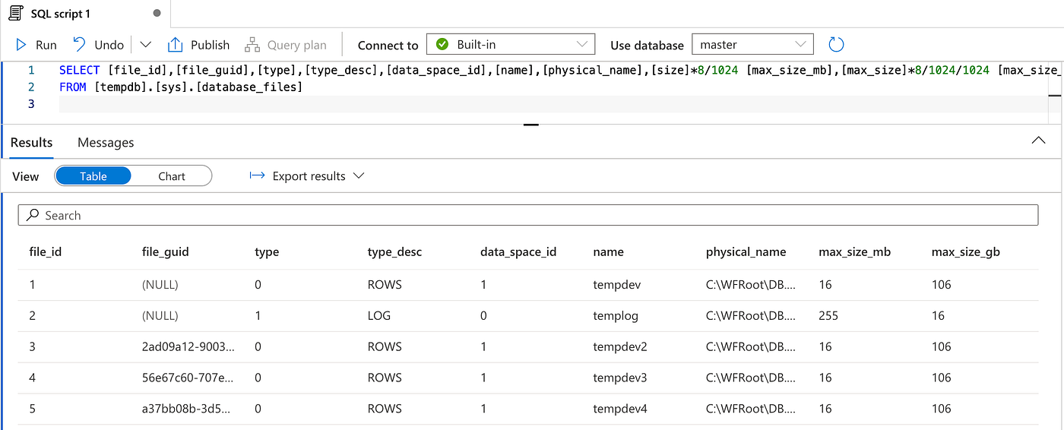This screenshot has height=430, width=1064.
Task: Sort by the max_size_mb column header
Action: click(854, 252)
